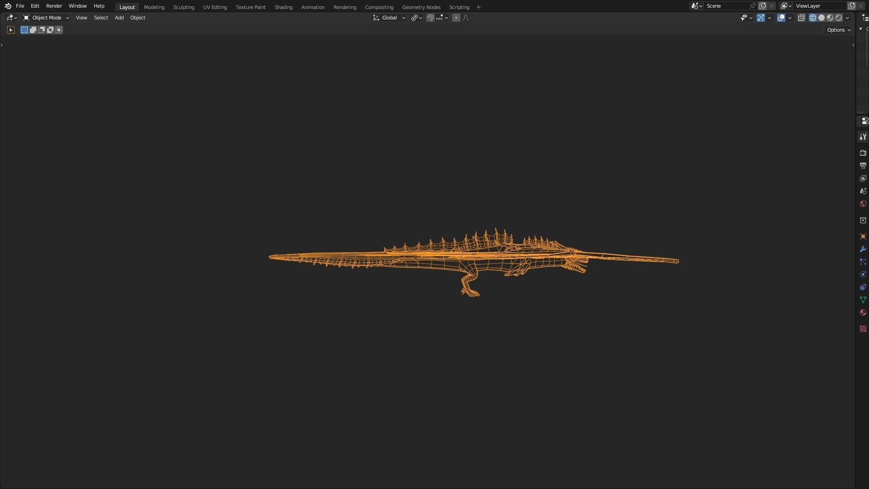Create a new scene copy
The image size is (869, 489).
click(x=763, y=6)
